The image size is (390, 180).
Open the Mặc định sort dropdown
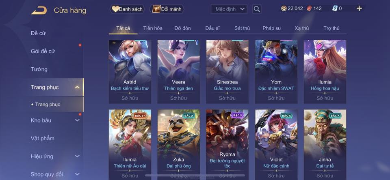[229, 9]
